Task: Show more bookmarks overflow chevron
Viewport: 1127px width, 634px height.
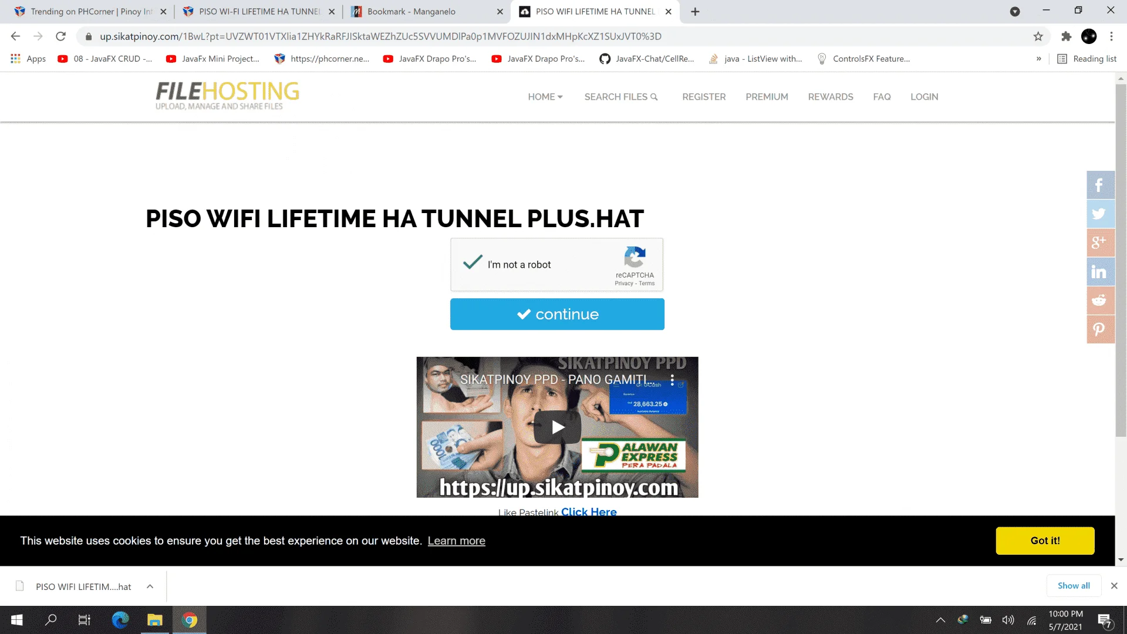Action: click(1038, 59)
